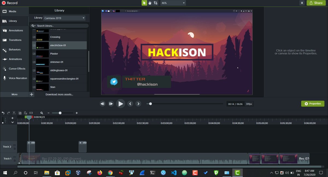Expand the track options chevron below add-track
Screen dimensions: 328x177
point(12,122)
